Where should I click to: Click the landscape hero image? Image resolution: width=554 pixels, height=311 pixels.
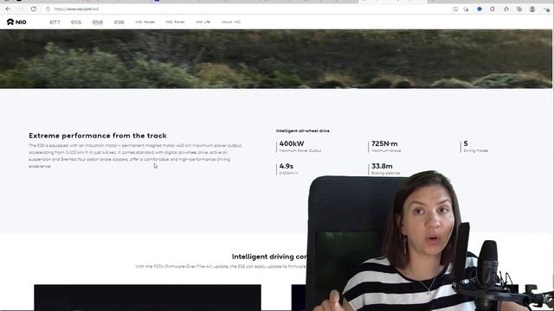pos(275,59)
